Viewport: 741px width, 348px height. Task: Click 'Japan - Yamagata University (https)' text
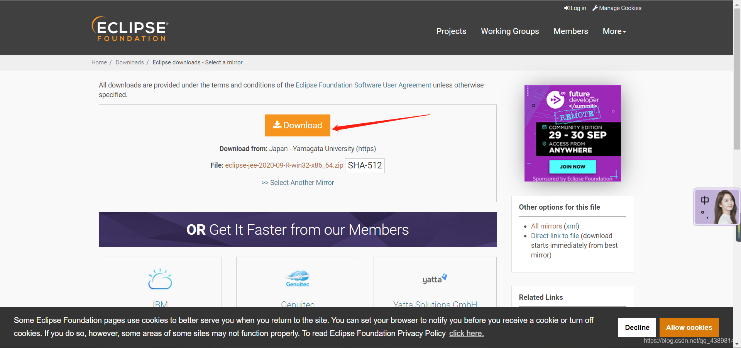322,149
